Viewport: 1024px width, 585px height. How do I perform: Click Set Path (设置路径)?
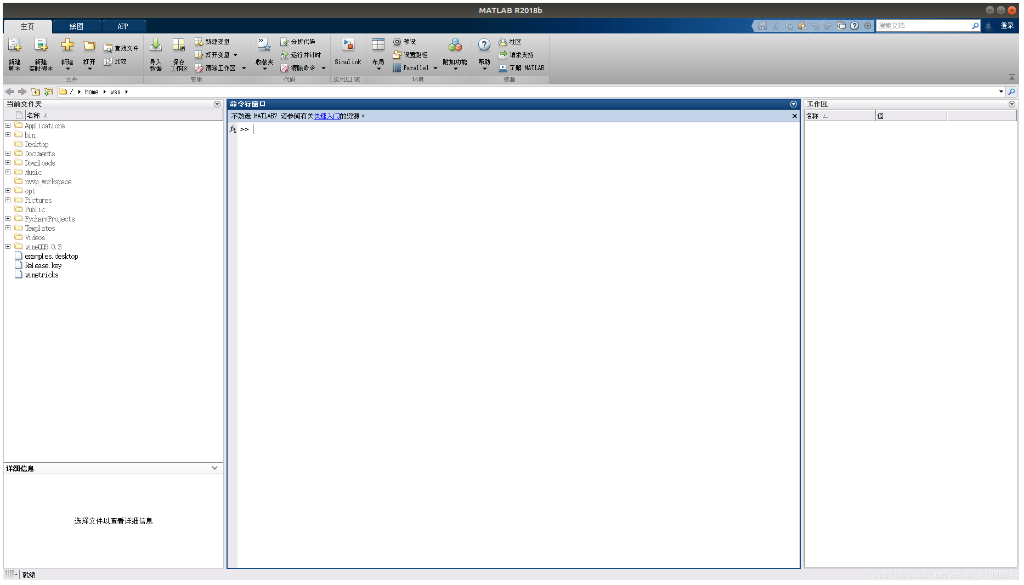[x=410, y=55]
